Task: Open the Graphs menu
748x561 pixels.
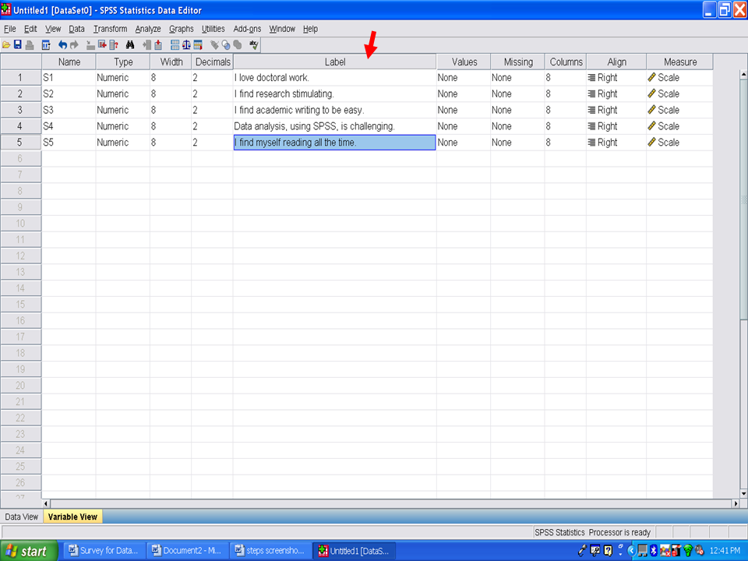Action: point(182,29)
